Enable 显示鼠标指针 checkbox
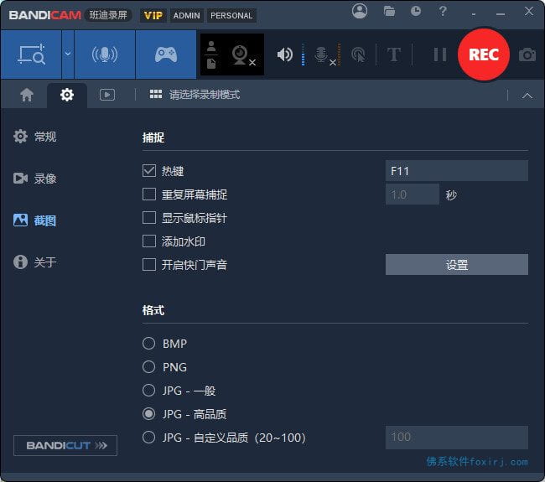Screen dimensions: 545x482 (x=149, y=218)
